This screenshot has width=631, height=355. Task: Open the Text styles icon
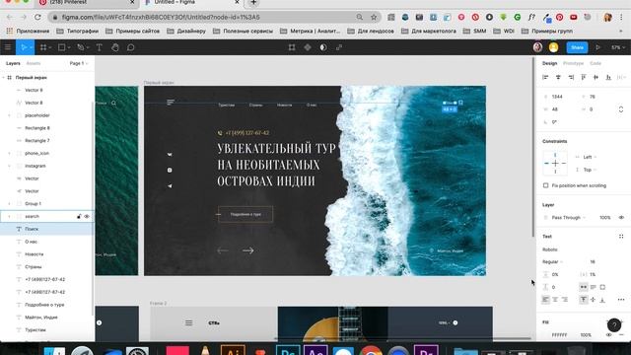tap(621, 237)
